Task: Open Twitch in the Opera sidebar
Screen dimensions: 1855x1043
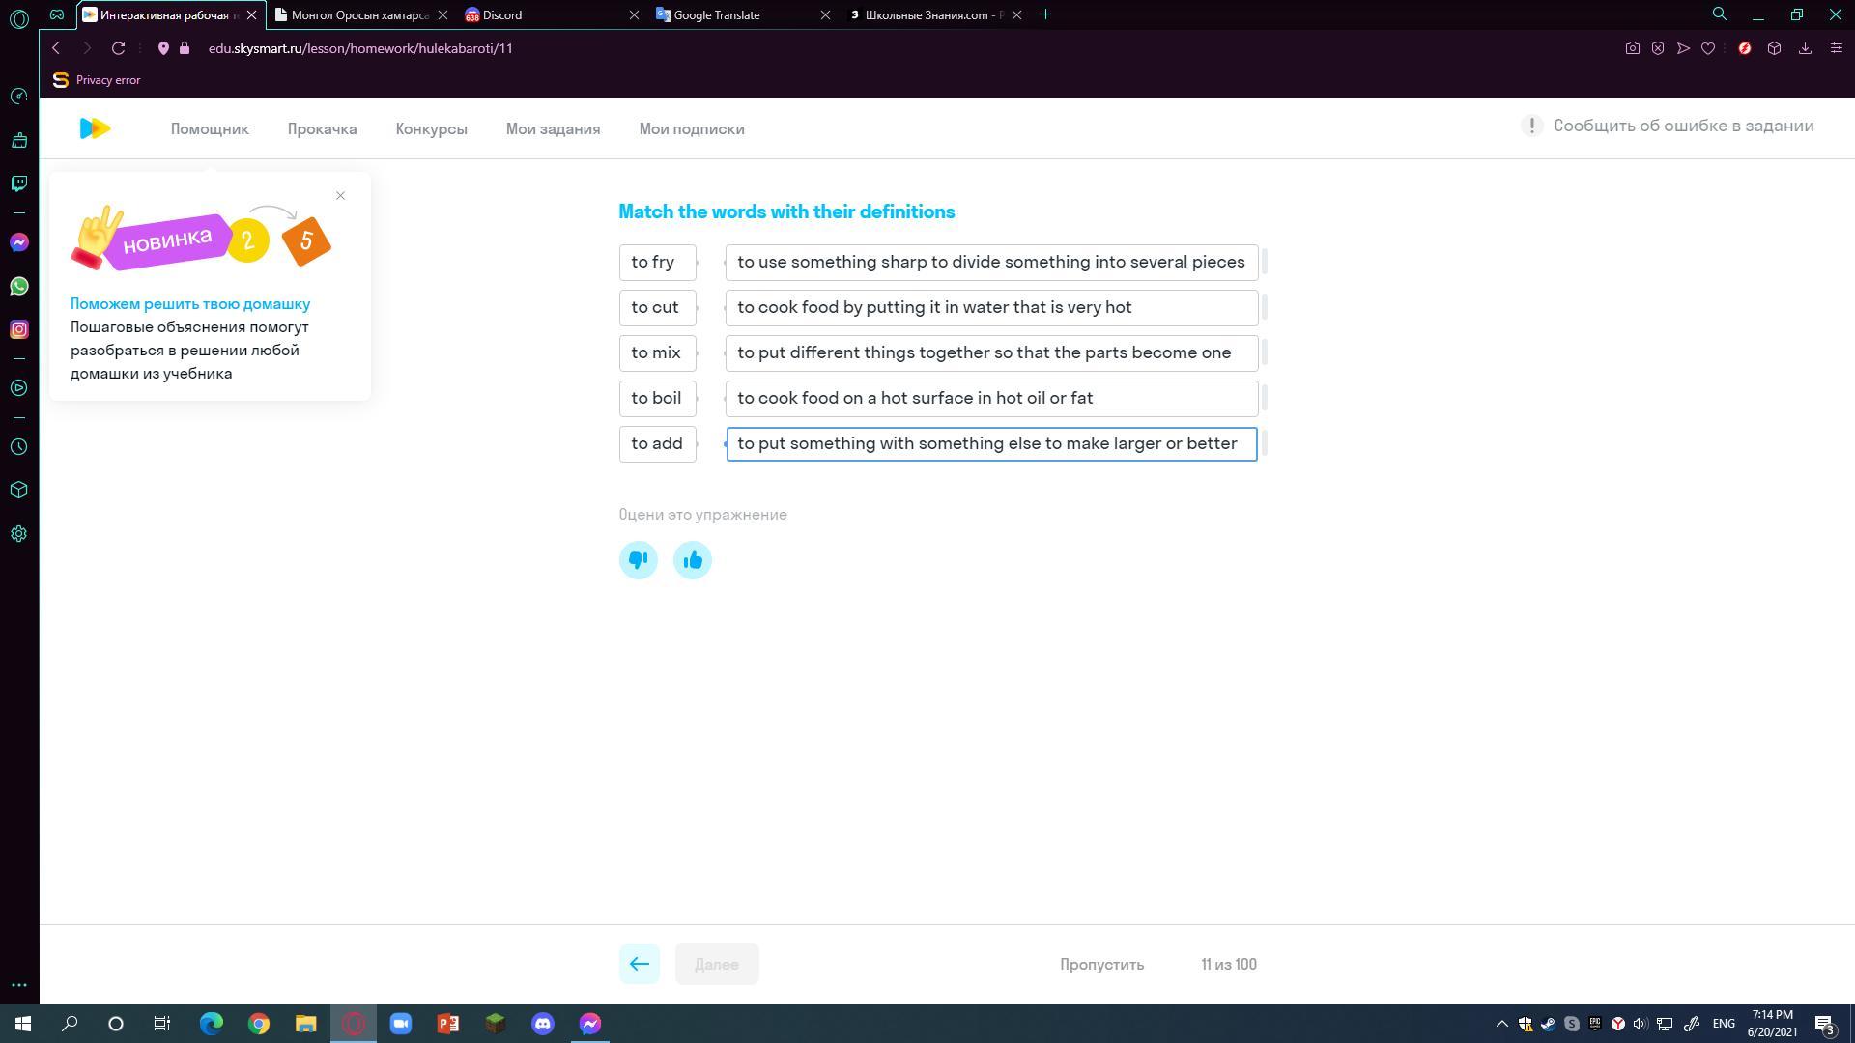Action: (18, 183)
